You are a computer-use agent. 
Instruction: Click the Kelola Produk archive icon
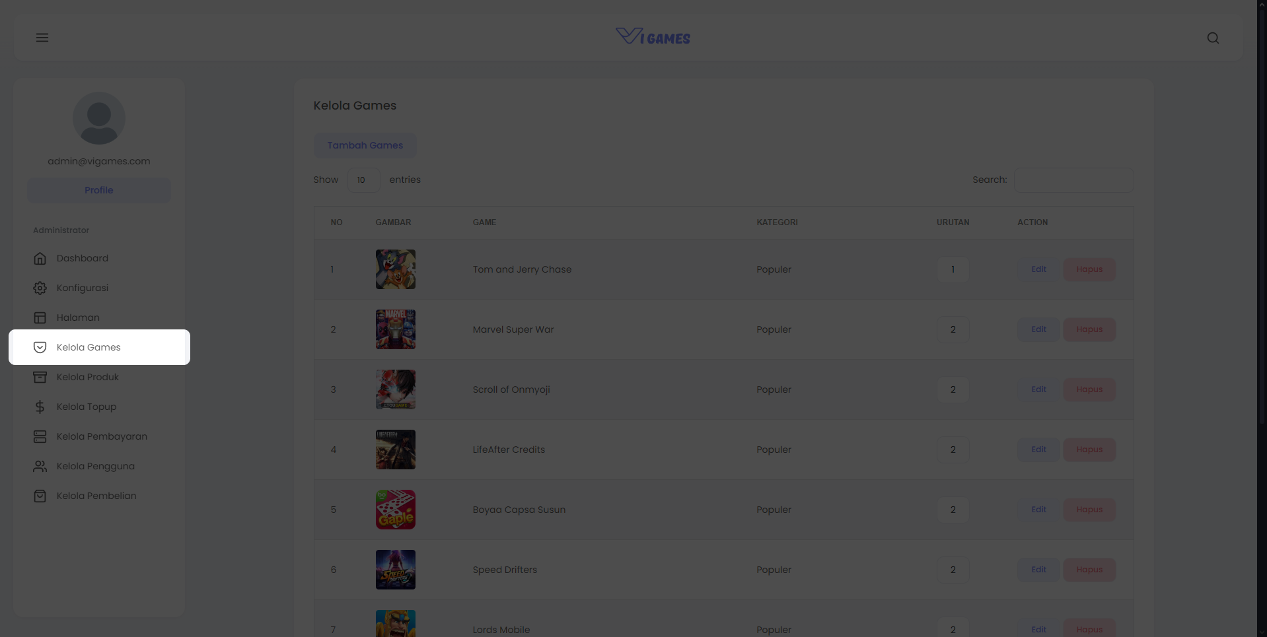[40, 377]
